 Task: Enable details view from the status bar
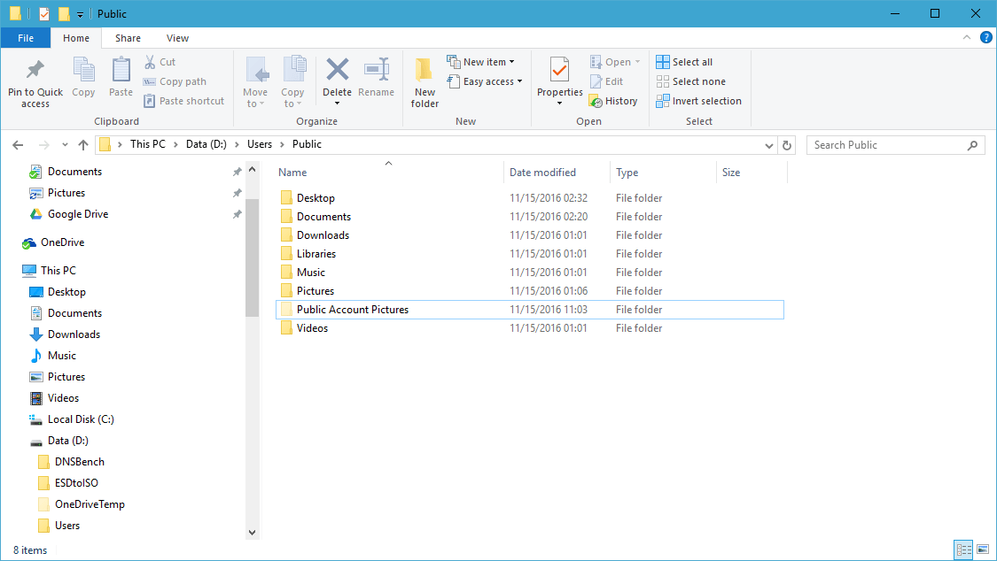click(964, 549)
